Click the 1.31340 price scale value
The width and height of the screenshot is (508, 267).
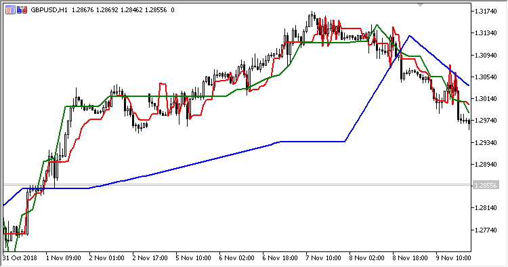486,33
